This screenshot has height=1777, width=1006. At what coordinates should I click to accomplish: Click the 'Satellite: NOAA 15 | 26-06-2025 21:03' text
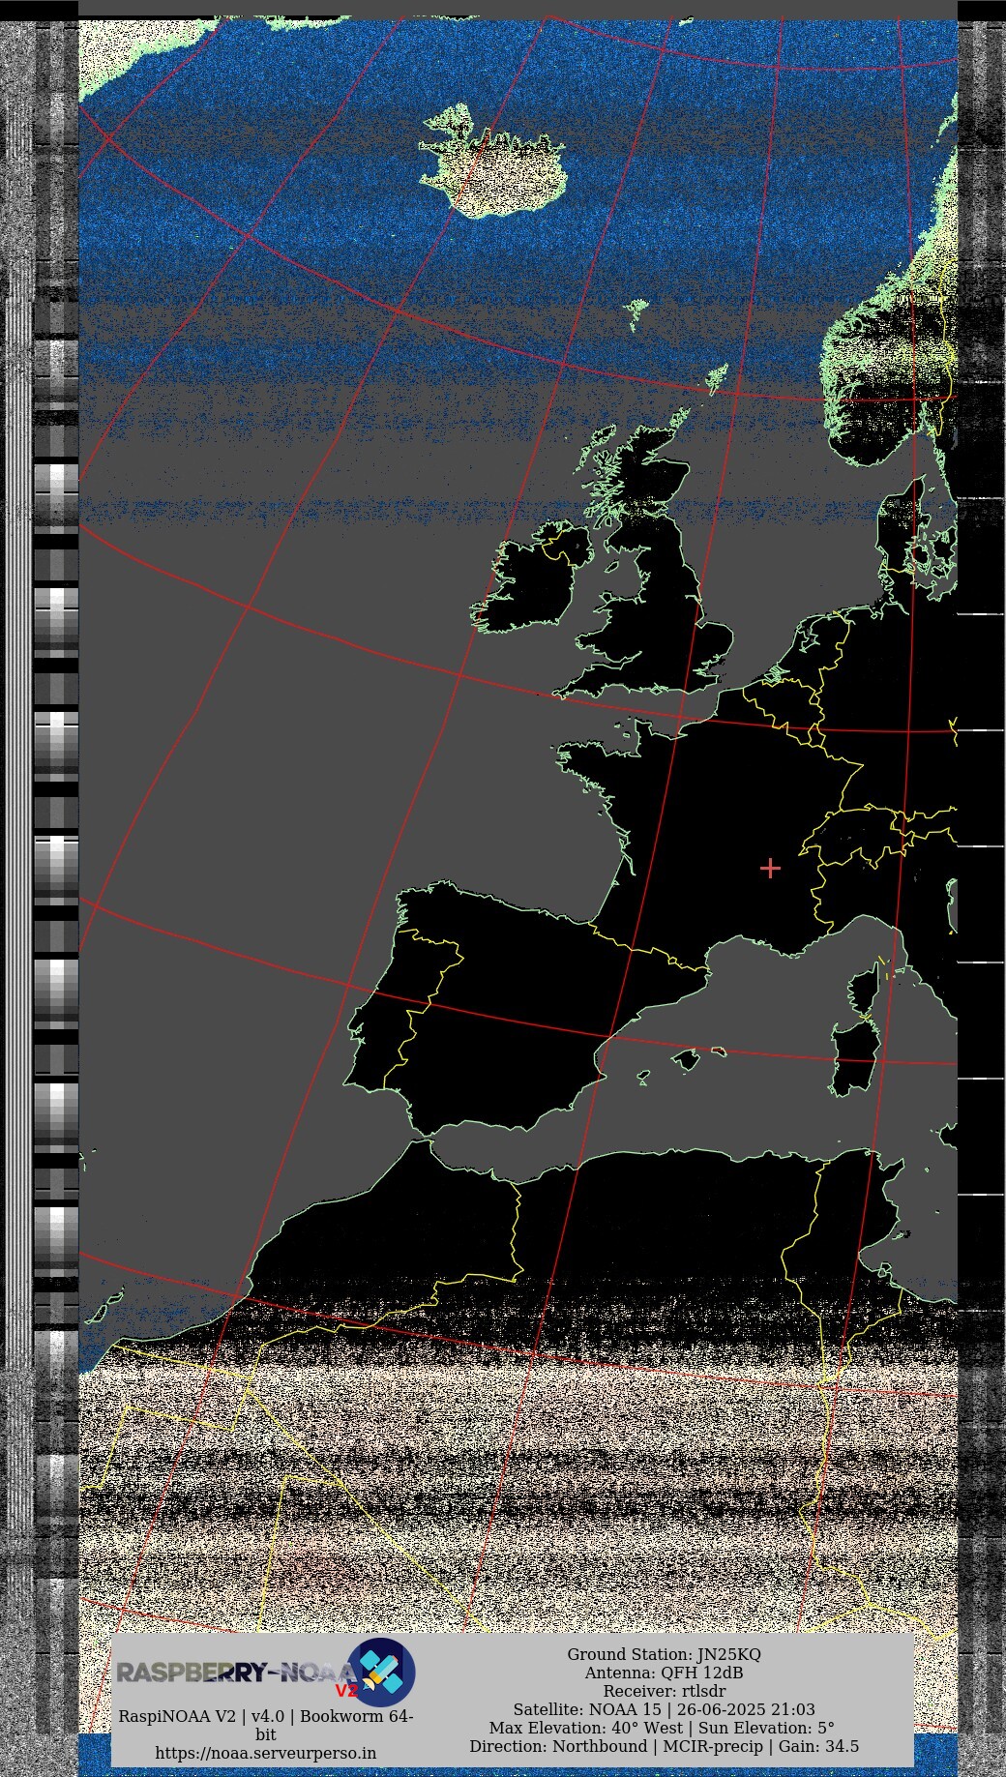(x=664, y=1709)
